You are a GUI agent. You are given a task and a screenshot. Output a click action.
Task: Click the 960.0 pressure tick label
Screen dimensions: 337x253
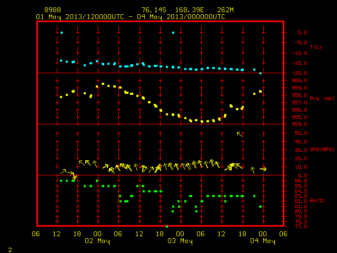pyautogui.click(x=300, y=81)
